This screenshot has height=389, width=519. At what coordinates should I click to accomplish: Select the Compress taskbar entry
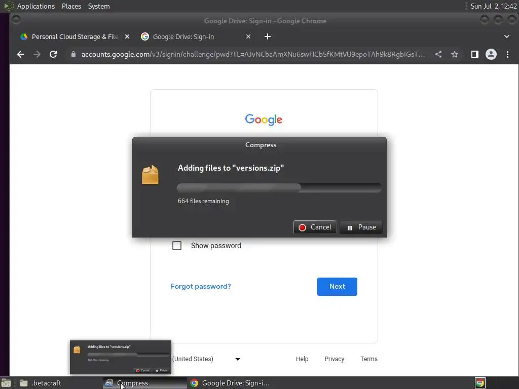(144, 383)
